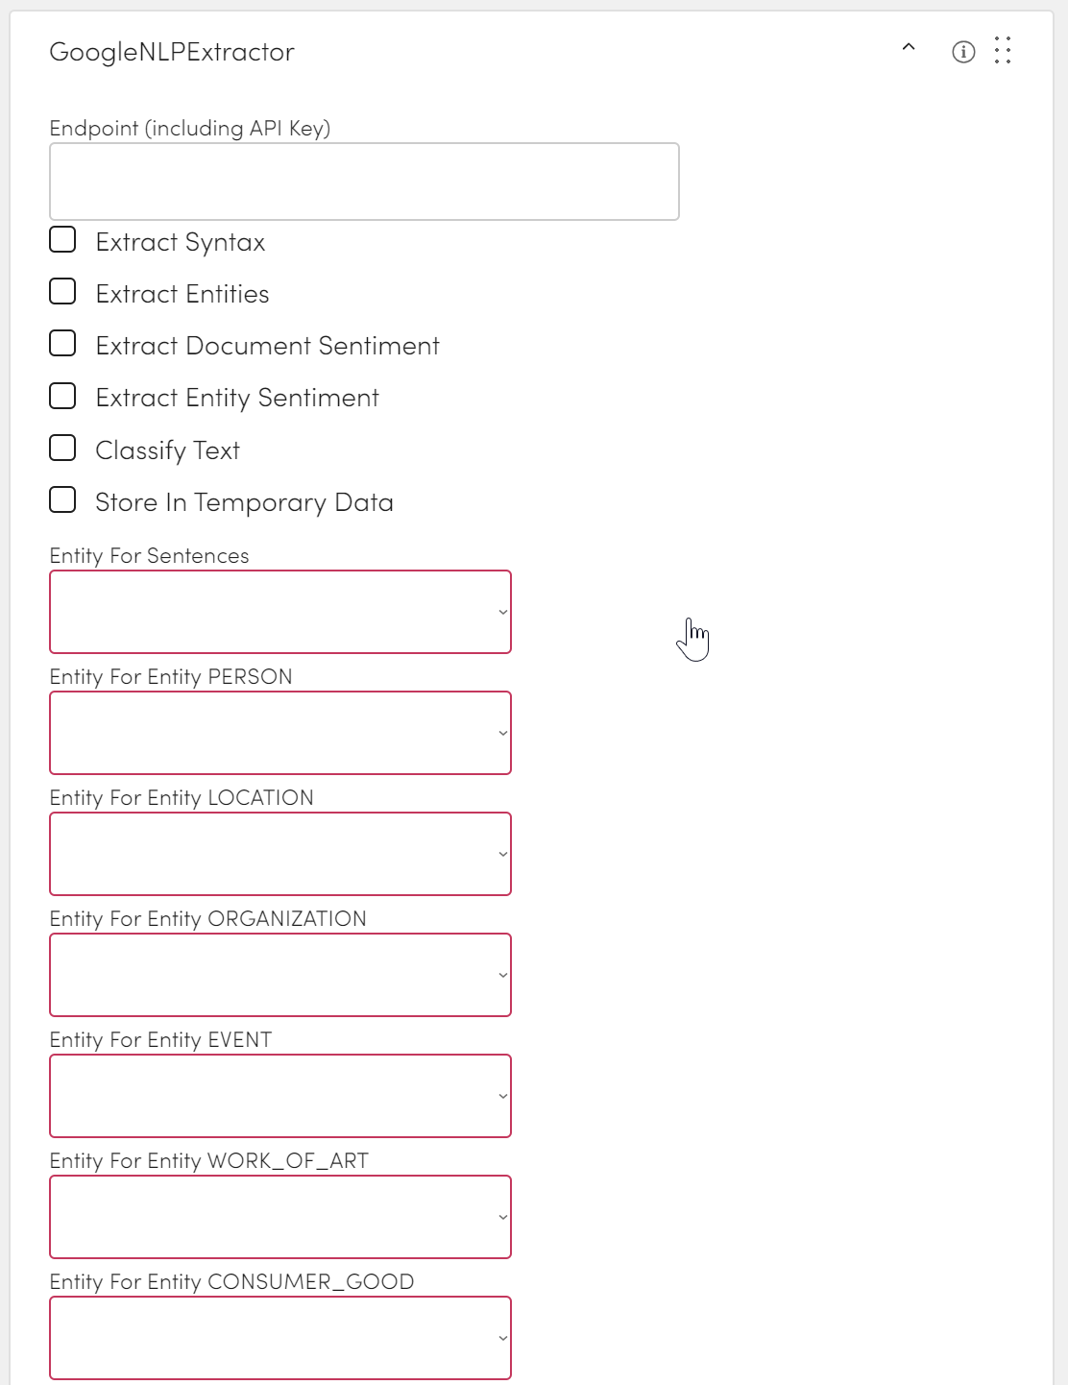Enable the Extract Syntax checkbox
This screenshot has height=1385, width=1068.
(62, 240)
